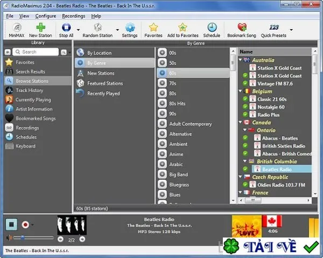323x258 pixels.
Task: Select the Recordings sidebar item
Action: click(x=27, y=128)
